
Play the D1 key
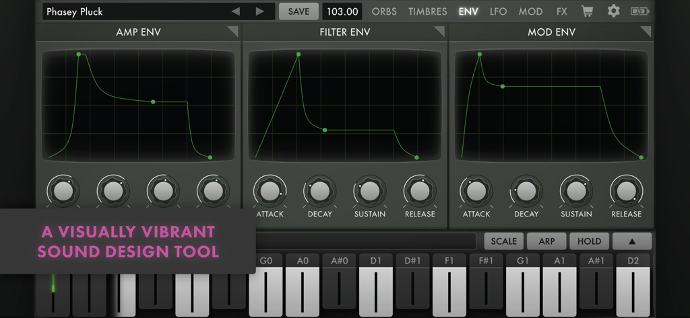[x=376, y=286]
